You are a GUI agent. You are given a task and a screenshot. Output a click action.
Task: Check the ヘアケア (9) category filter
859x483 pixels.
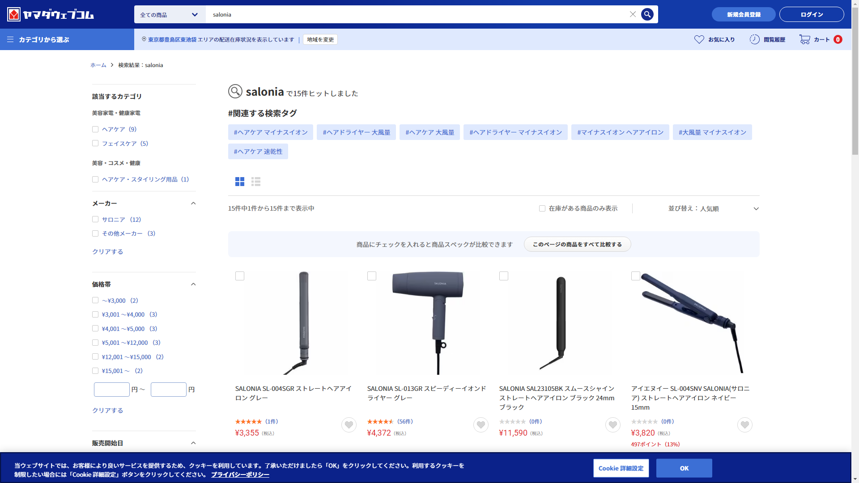(95, 129)
